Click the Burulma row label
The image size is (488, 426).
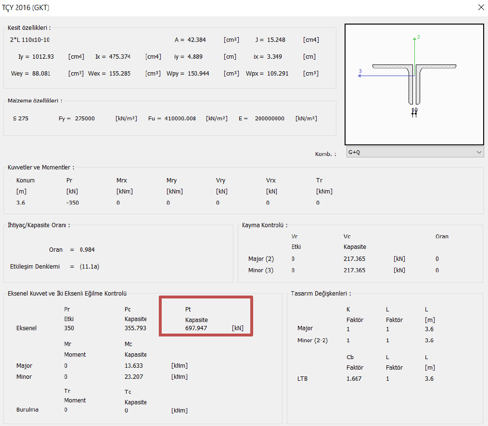click(27, 410)
